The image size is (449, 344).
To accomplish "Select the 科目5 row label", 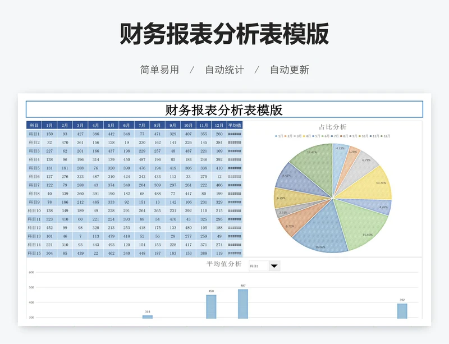I will click(34, 168).
